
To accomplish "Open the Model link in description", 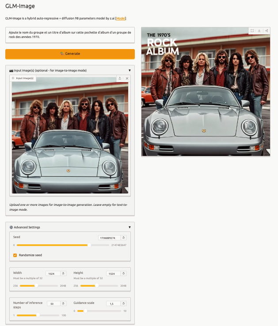I will point(121,19).
